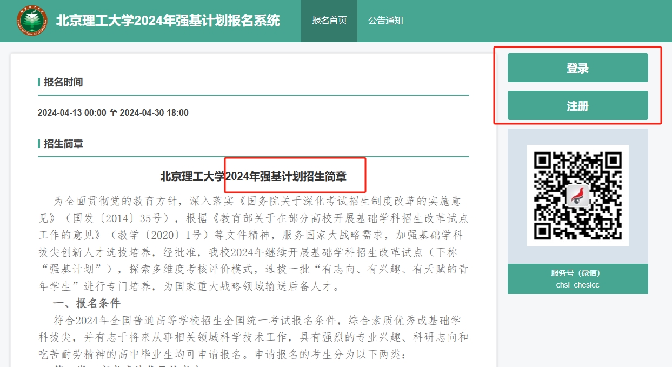
Task: Click the green marker beside 报名时间 heading
Action: coord(39,82)
